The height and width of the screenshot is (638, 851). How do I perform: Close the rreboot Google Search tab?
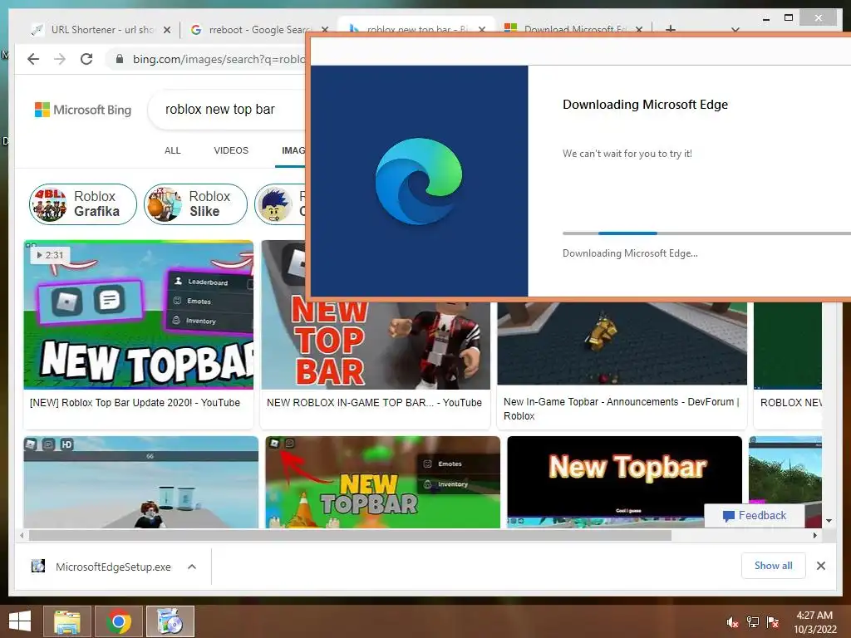click(325, 30)
